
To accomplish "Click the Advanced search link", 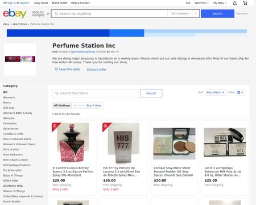I will 242,14.
